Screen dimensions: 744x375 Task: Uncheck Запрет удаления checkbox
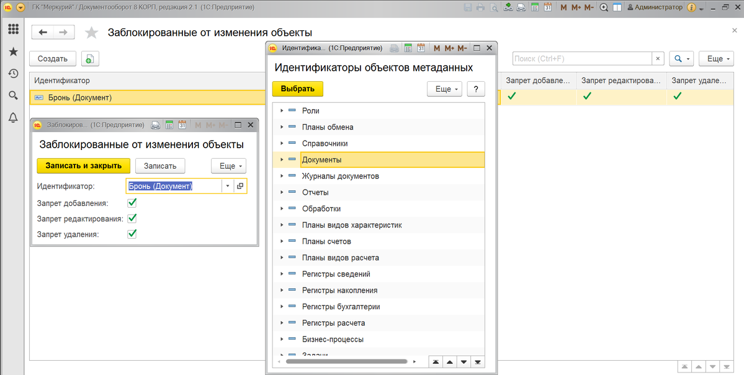(132, 234)
